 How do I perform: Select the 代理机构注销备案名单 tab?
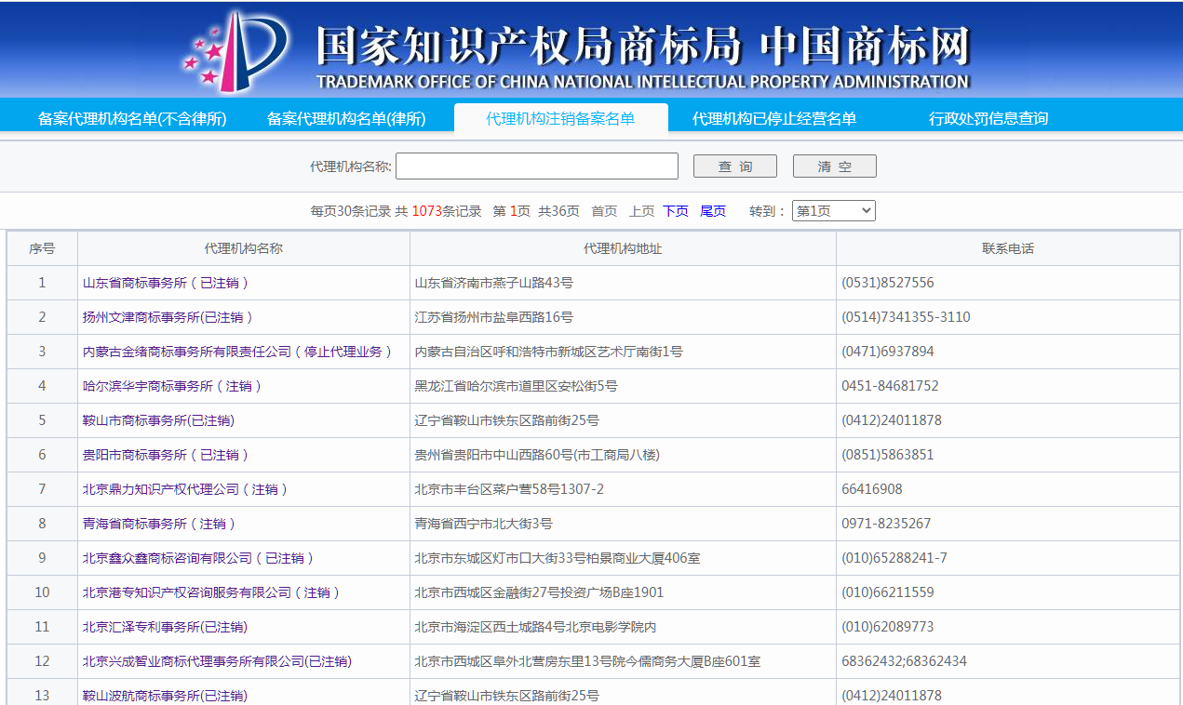point(560,118)
